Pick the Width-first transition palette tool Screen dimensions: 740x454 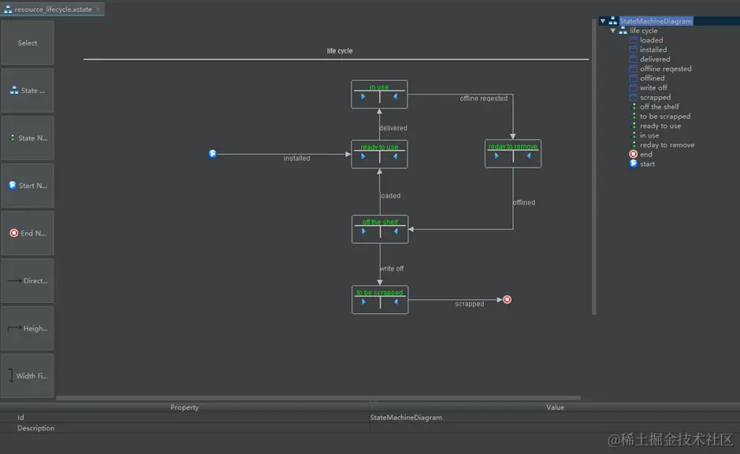point(27,376)
